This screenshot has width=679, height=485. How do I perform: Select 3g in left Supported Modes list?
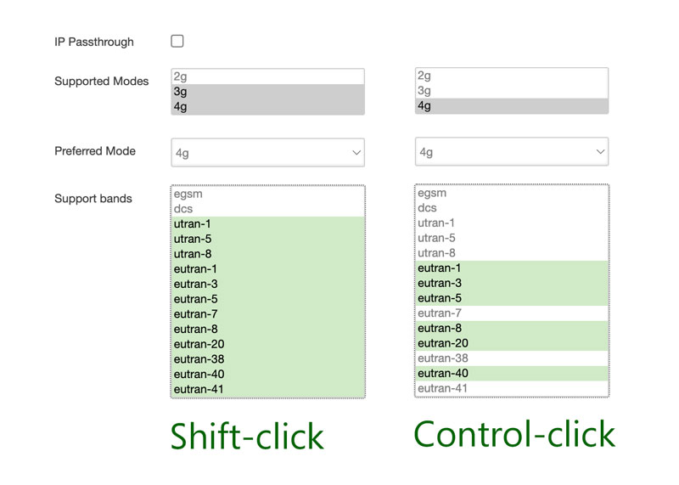tap(267, 92)
